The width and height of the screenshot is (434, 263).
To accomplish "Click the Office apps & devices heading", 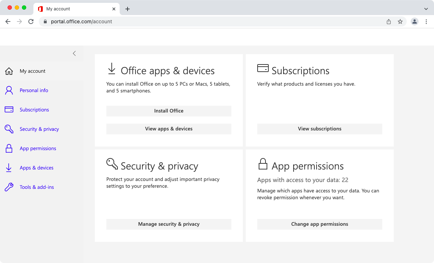I will coord(168,71).
